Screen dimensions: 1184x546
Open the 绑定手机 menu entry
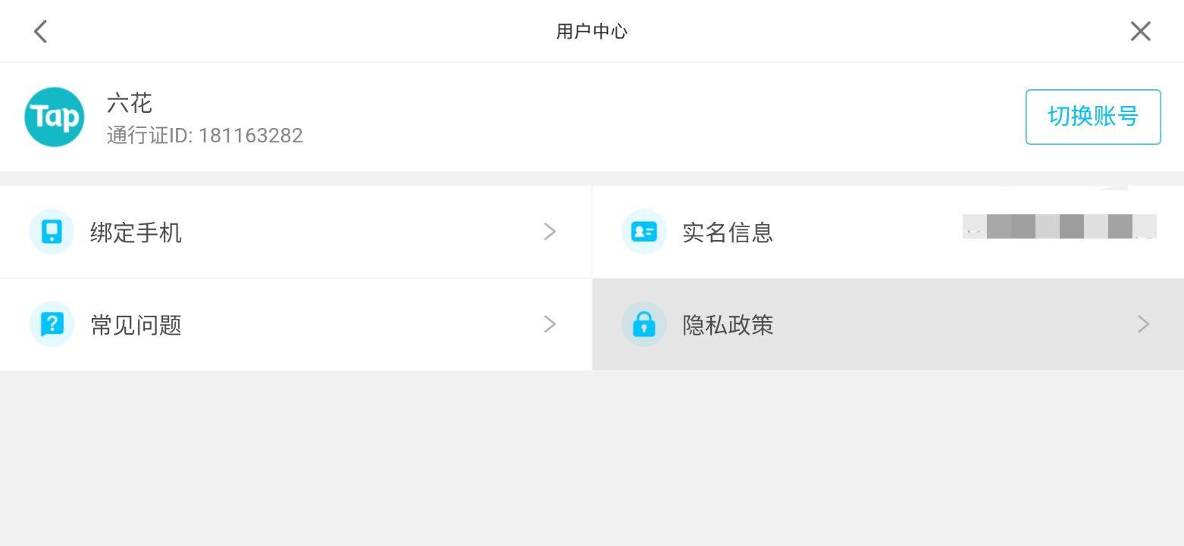(296, 232)
